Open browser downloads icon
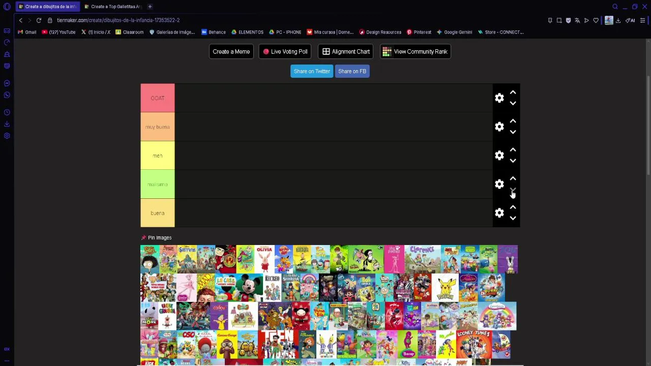Viewport: 651px width, 366px height. (x=618, y=20)
